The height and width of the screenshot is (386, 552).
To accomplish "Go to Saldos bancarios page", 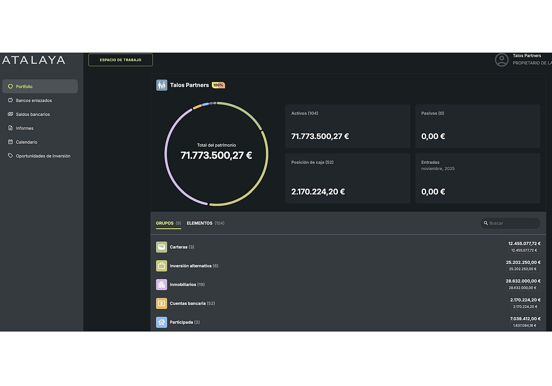I will [x=33, y=114].
